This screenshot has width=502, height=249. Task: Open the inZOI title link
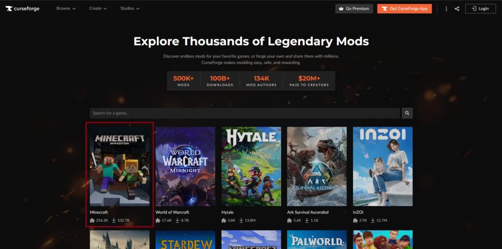pos(358,212)
